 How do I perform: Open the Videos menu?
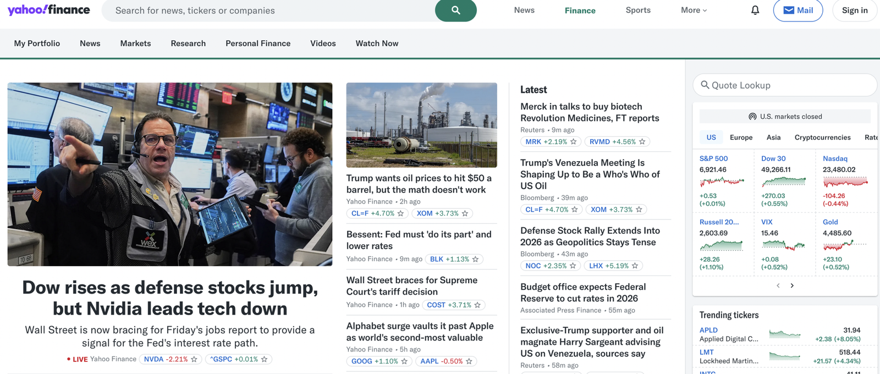[323, 43]
